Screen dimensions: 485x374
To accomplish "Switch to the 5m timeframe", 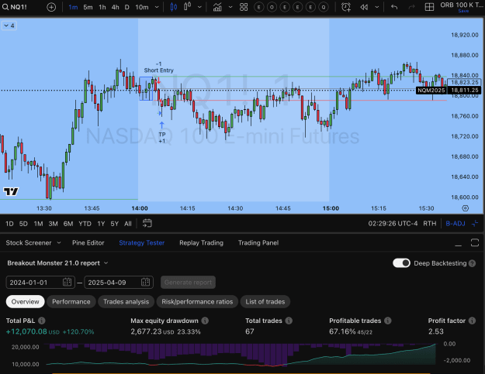I will (x=88, y=7).
